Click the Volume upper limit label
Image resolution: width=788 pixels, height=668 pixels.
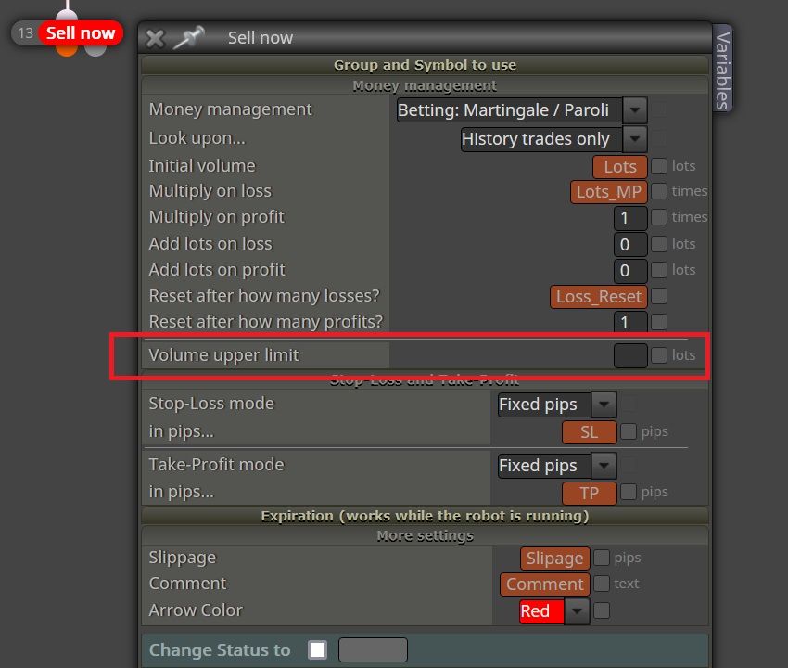[223, 355]
